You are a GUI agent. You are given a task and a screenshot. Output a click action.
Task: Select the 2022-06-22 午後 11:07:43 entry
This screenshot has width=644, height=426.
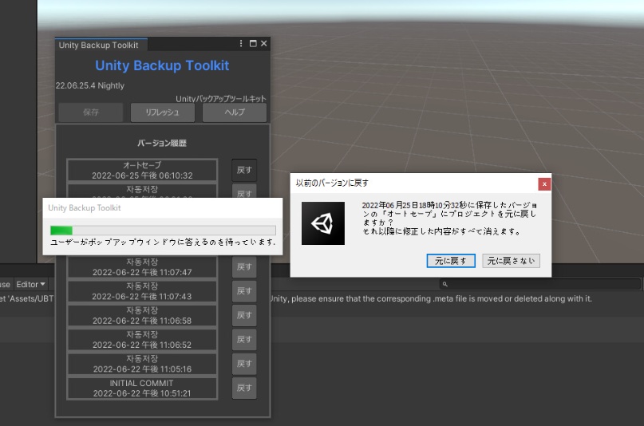click(x=142, y=291)
